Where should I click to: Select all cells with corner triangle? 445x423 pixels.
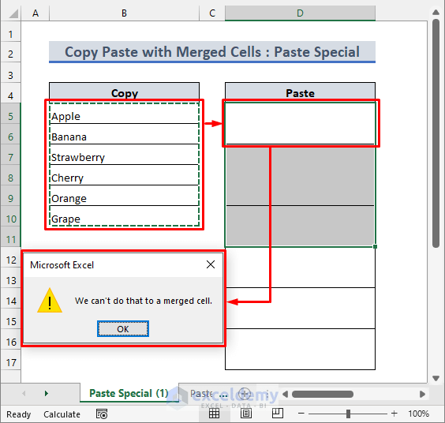(x=13, y=13)
